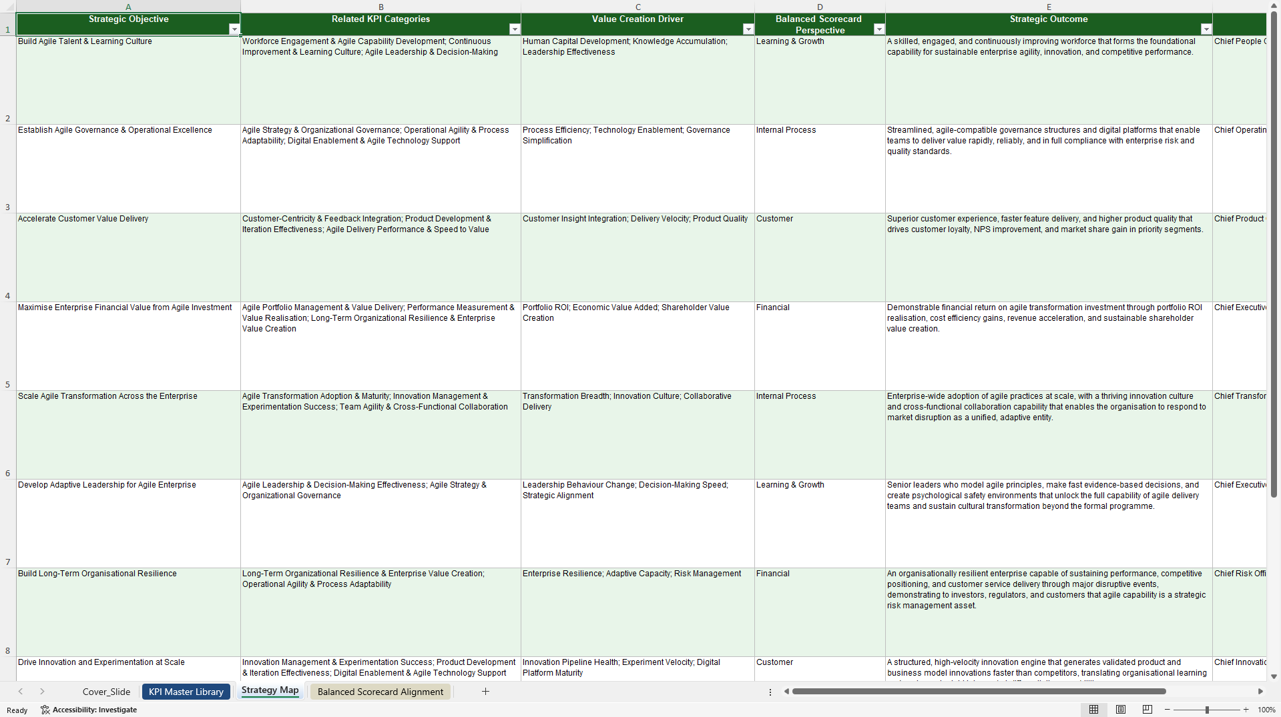Select the 'Innovation Pipeline Health' cell
The height and width of the screenshot is (717, 1281).
point(637,668)
